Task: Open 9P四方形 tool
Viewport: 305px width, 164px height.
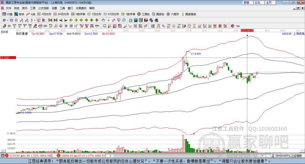Action: coord(61,14)
